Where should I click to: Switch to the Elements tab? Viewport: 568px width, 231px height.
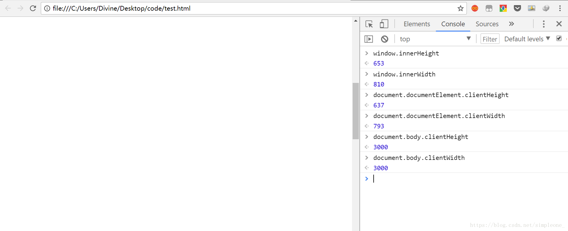[417, 24]
